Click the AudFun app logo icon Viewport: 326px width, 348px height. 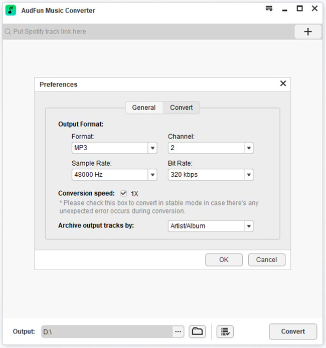(11, 10)
